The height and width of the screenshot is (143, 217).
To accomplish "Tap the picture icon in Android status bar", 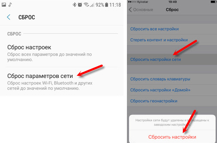I will pos(4,5).
